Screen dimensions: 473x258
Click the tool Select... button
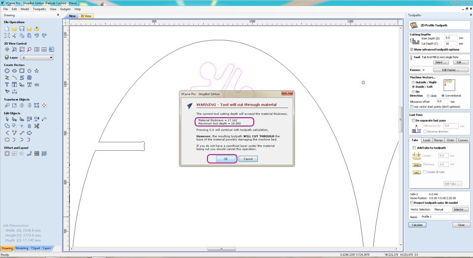(440, 63)
